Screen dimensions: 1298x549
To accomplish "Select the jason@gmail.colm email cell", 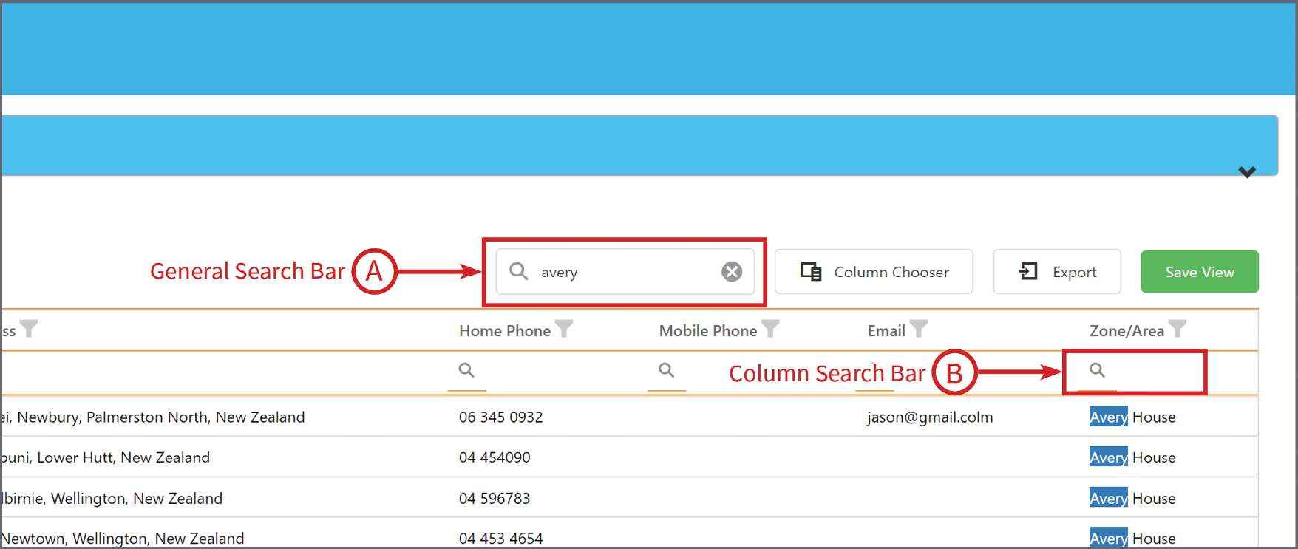I will coord(930,417).
